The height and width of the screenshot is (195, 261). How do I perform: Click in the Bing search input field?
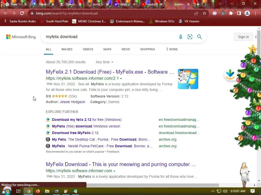point(110,37)
